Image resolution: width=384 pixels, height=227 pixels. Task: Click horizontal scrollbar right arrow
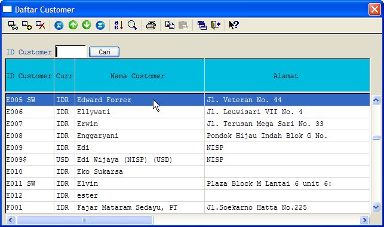[x=364, y=220]
